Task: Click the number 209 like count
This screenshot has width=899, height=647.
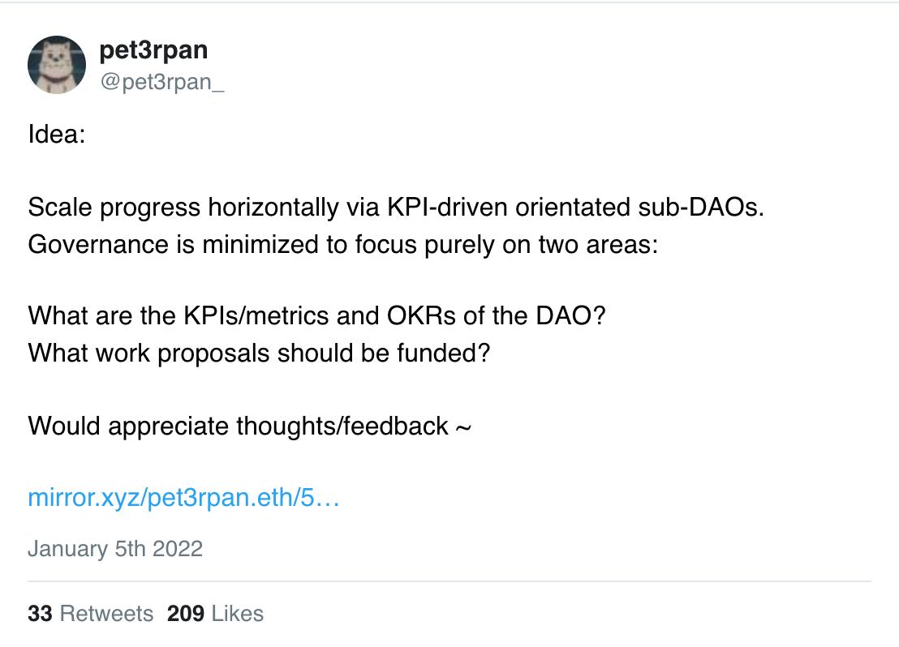Action: (186, 614)
